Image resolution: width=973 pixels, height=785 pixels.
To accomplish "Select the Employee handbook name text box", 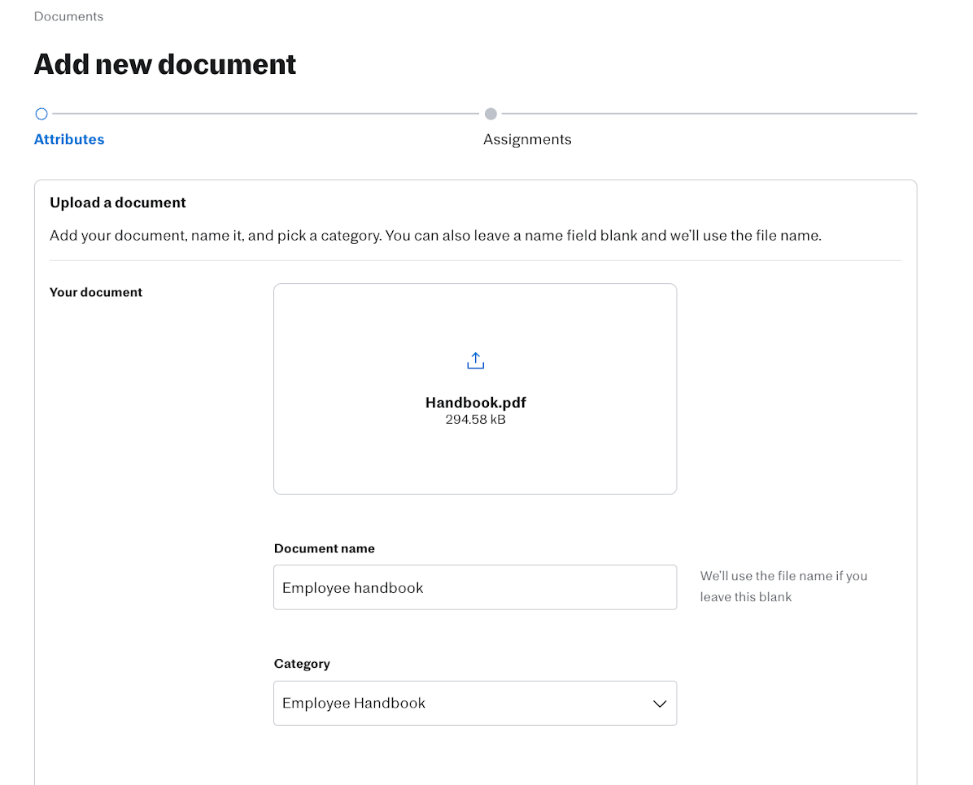I will (x=475, y=587).
